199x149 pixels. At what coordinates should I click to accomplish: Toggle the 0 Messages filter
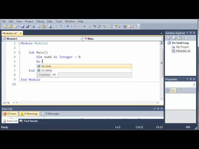tap(50, 114)
